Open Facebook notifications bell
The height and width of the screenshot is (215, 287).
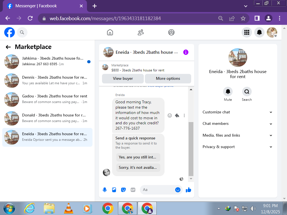[x=259, y=32]
